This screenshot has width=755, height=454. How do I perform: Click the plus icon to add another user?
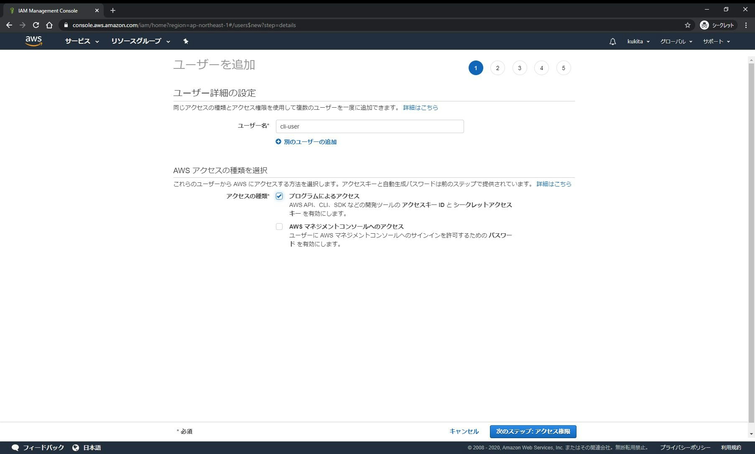[x=278, y=141]
